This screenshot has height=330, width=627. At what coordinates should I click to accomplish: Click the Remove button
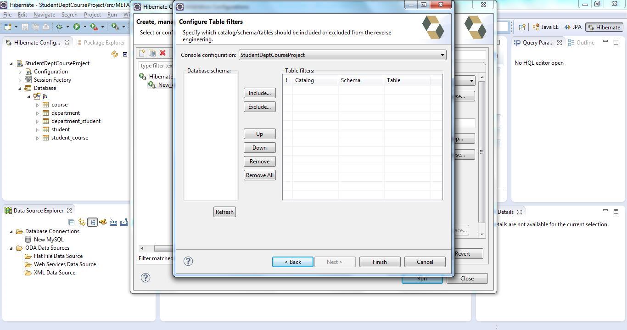(259, 162)
